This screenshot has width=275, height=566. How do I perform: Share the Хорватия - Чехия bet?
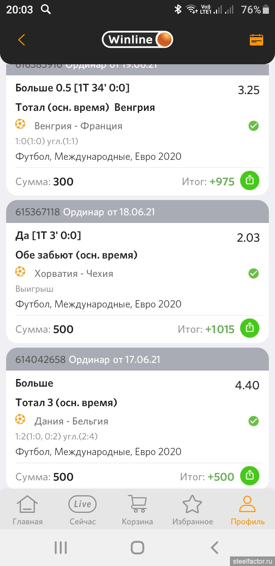249,328
